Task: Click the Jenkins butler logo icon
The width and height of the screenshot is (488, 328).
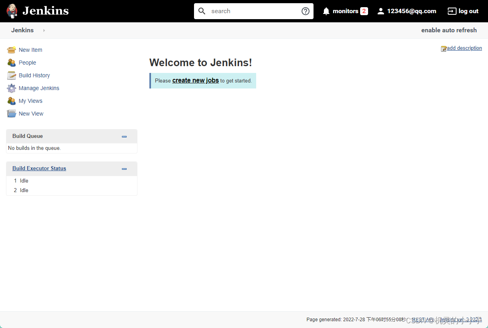Action: [12, 11]
